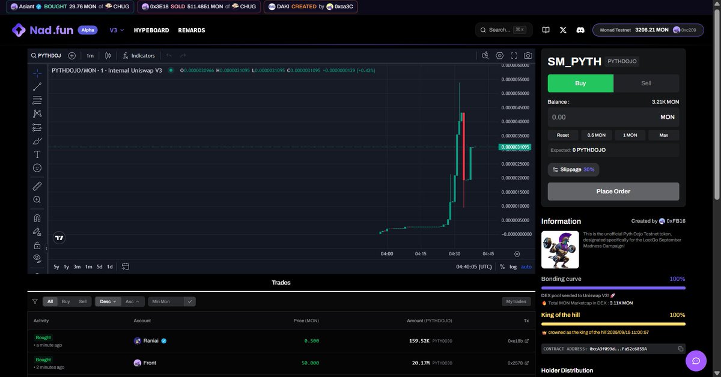Select the XABCD pattern tool
The image size is (721, 377).
pos(37,113)
